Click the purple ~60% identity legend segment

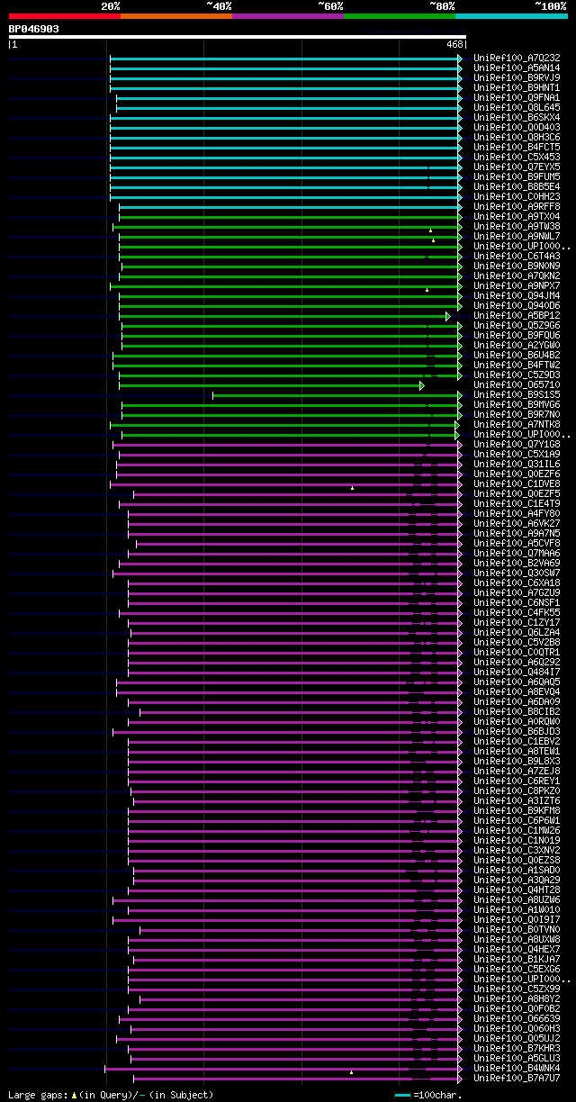coord(287,16)
